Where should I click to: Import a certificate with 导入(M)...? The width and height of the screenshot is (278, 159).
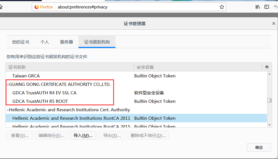83,135
